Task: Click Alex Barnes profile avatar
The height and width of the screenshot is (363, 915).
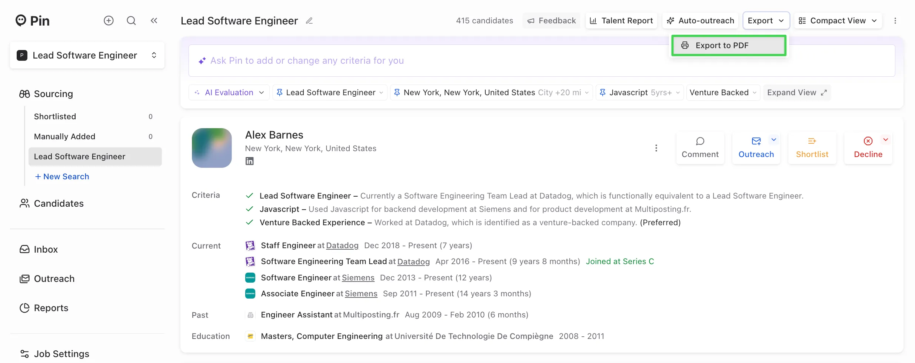Action: (x=212, y=148)
